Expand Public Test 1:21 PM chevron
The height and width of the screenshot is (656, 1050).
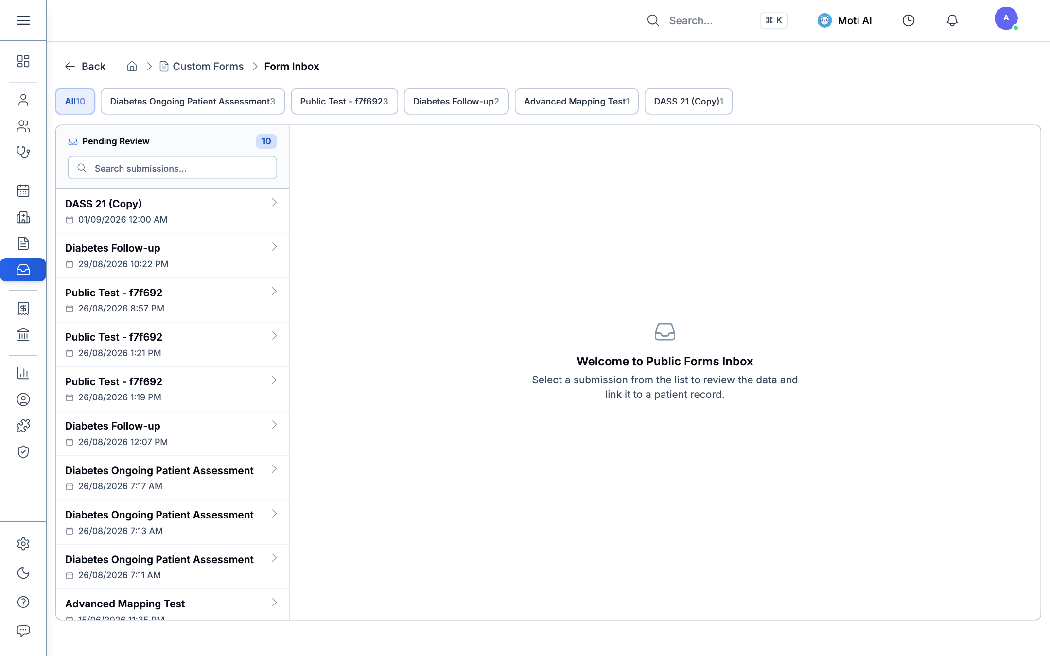coord(274,336)
